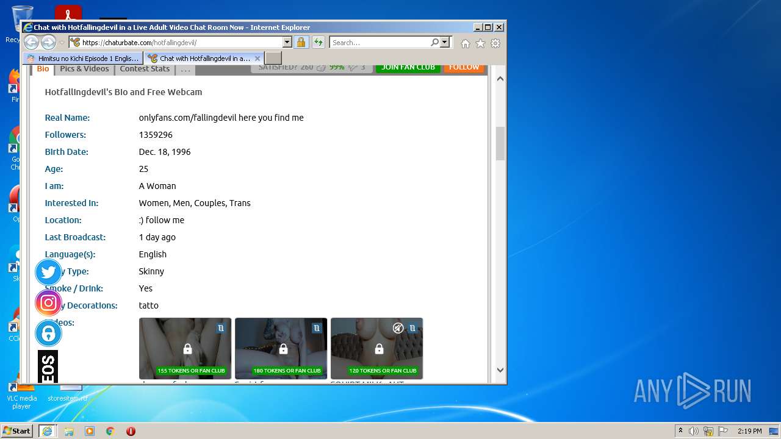Image resolution: width=781 pixels, height=439 pixels.
Task: Click the Search input box
Action: pyautogui.click(x=380, y=43)
